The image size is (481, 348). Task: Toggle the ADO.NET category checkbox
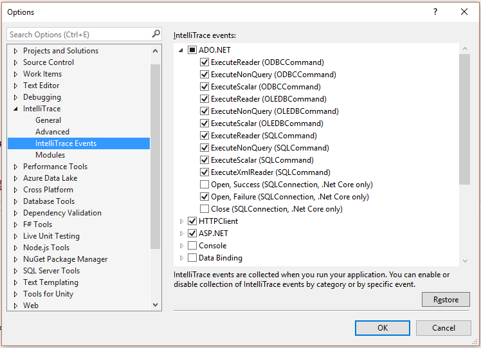(x=192, y=50)
